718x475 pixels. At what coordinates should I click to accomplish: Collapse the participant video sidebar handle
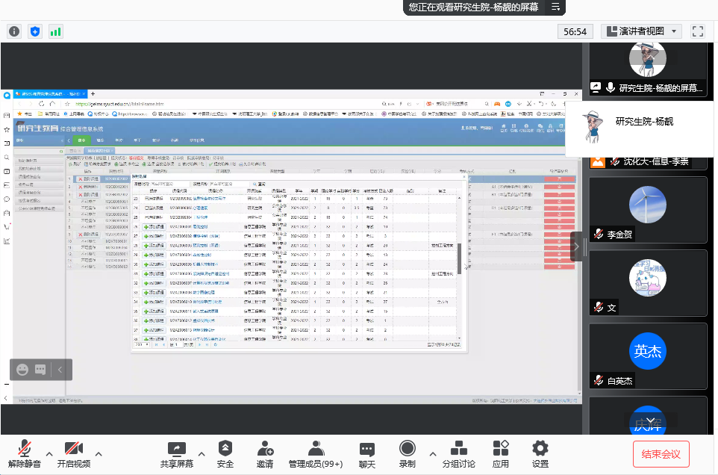[576, 246]
